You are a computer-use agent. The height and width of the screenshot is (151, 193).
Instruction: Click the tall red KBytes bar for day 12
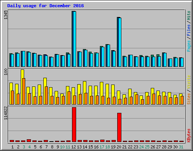coord(74,125)
